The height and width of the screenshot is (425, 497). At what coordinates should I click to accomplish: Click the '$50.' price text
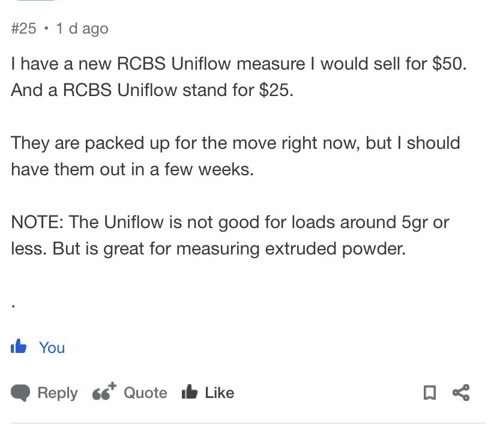(450, 64)
